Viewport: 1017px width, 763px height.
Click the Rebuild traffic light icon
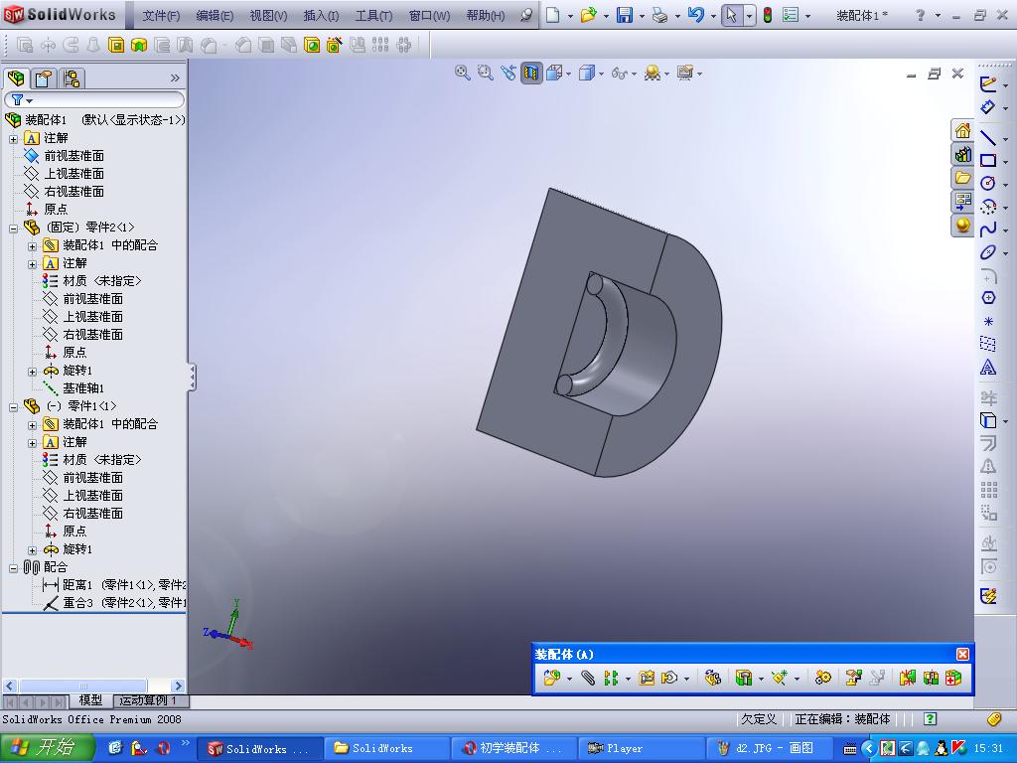pos(768,15)
